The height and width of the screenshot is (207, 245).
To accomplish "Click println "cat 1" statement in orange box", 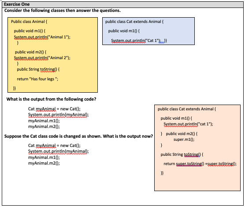I will pos(188,124).
